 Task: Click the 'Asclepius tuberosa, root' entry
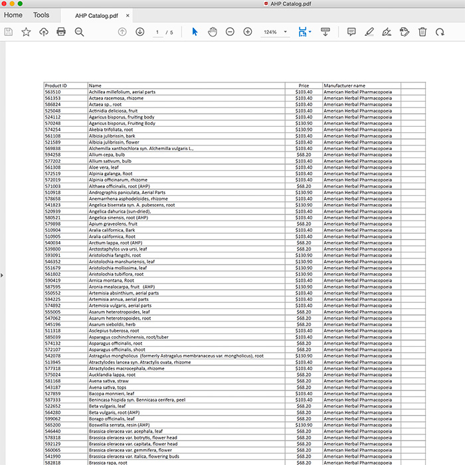114,331
